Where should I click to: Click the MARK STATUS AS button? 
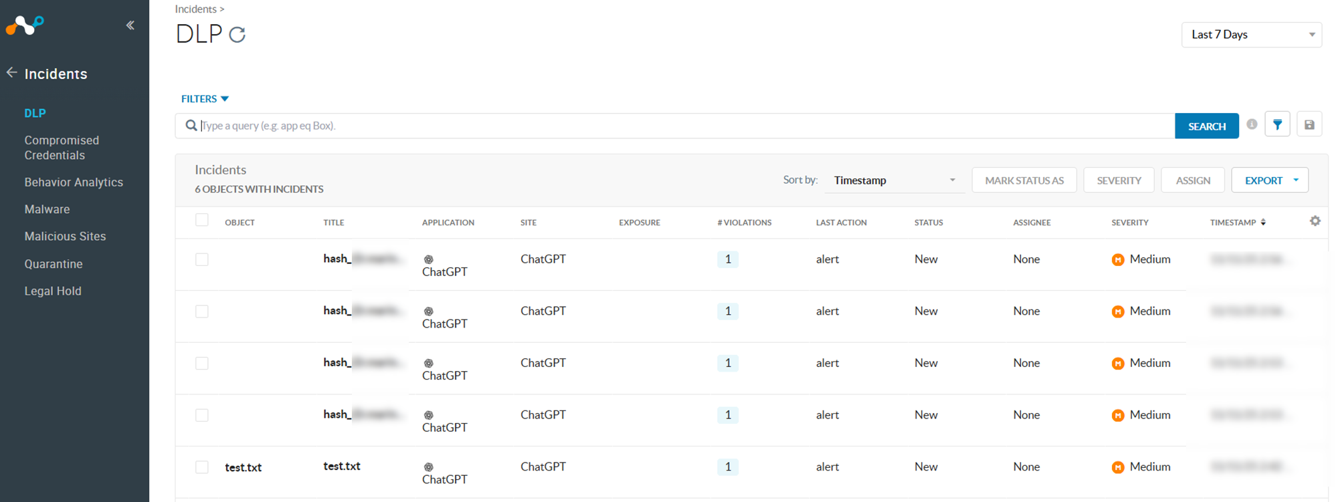pyautogui.click(x=1024, y=180)
